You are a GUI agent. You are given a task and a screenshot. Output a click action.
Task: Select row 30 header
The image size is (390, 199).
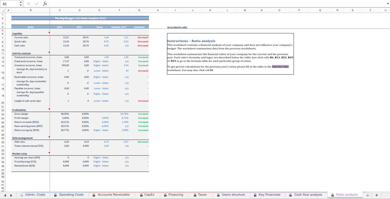pyautogui.click(x=2, y=142)
